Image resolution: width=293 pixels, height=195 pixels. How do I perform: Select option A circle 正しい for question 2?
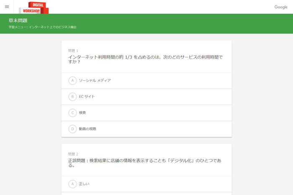pos(72,184)
